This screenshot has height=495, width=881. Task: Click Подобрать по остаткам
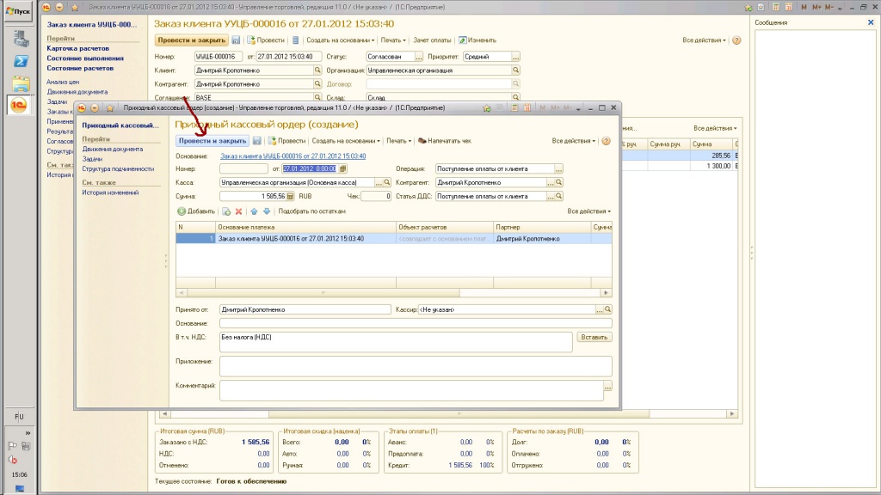point(311,211)
